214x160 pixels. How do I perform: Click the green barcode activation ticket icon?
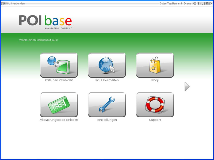point(59,105)
